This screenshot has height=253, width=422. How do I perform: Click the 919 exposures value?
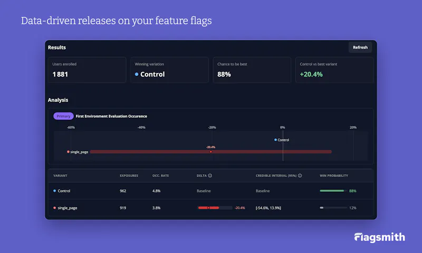(x=123, y=208)
